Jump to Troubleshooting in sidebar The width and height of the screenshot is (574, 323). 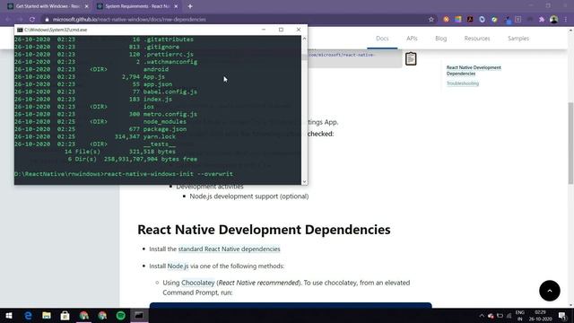463,83
